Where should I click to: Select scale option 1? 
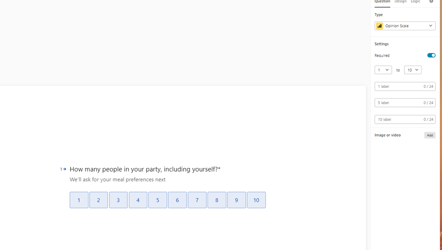click(x=79, y=200)
